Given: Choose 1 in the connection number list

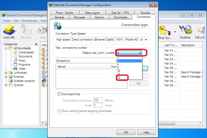Looking at the screenshot, I should [129, 58].
